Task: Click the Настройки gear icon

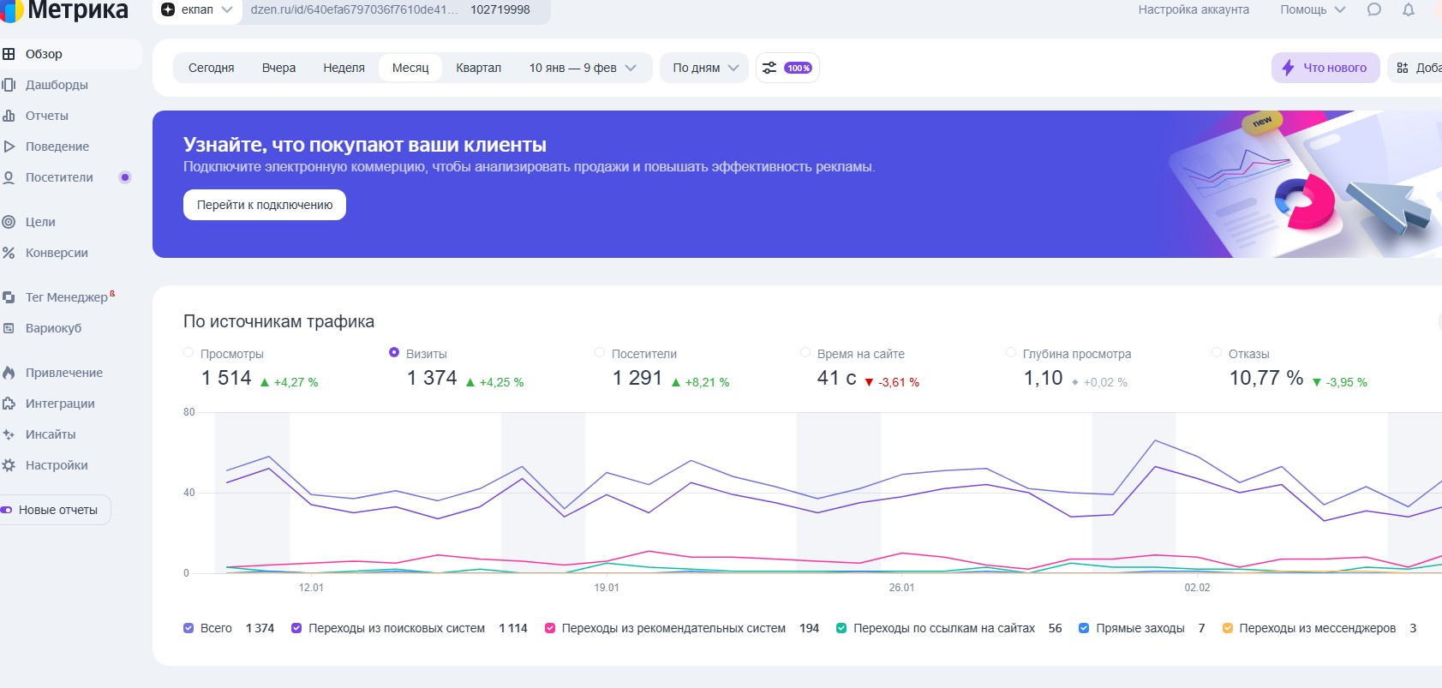Action: point(9,465)
